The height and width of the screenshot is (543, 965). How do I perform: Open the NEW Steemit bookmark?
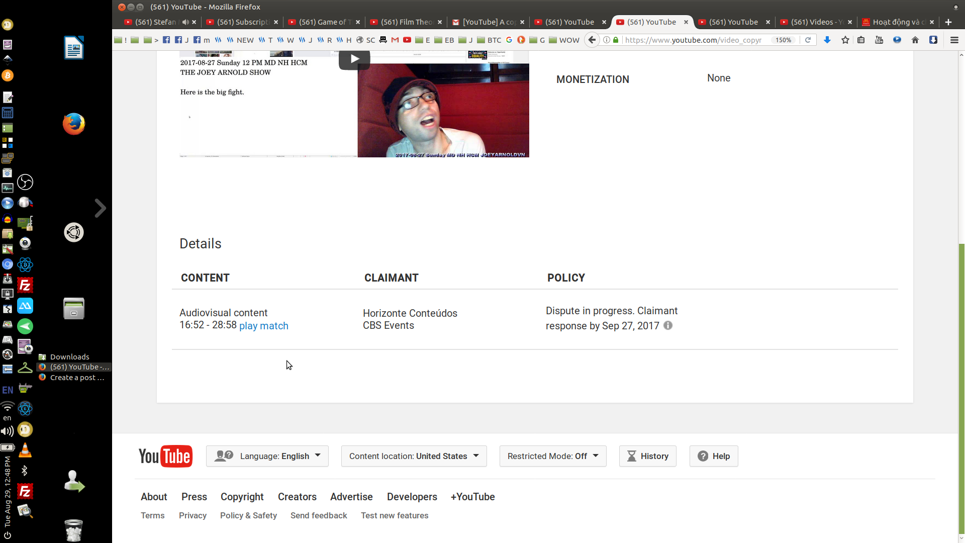(x=240, y=40)
